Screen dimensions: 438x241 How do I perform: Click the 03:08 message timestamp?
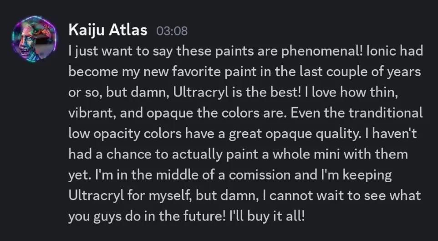(x=172, y=31)
